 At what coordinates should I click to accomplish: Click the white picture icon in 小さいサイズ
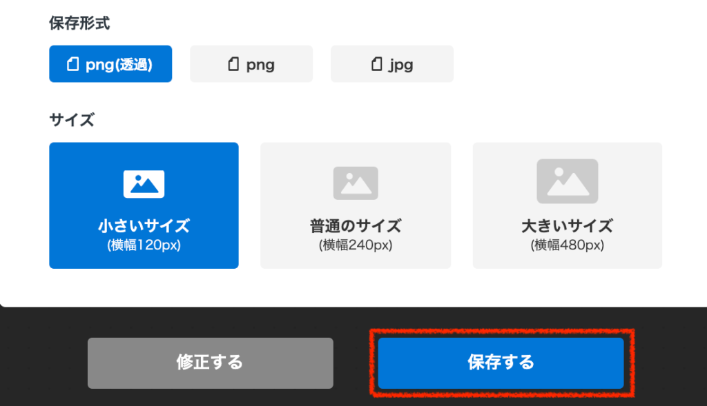pos(144,183)
